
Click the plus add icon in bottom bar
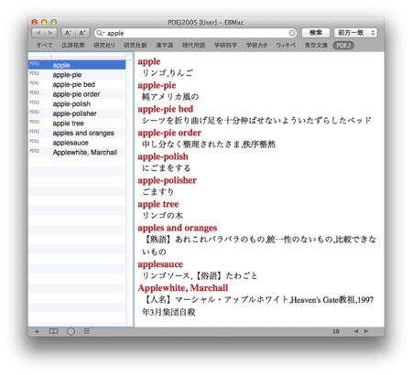[37, 331]
